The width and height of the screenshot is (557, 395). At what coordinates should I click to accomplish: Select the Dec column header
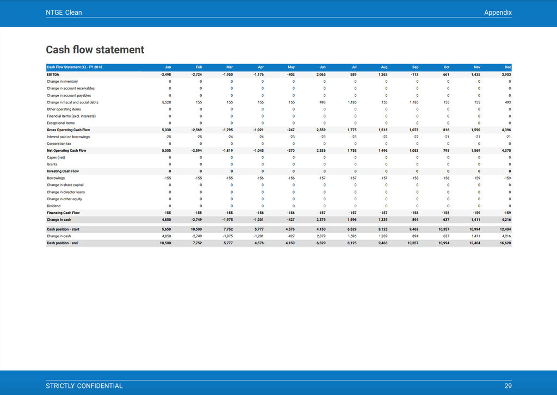pyautogui.click(x=508, y=67)
